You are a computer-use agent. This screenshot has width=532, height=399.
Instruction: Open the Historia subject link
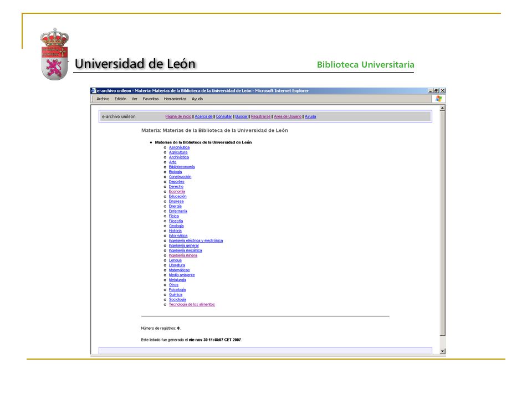tap(176, 231)
